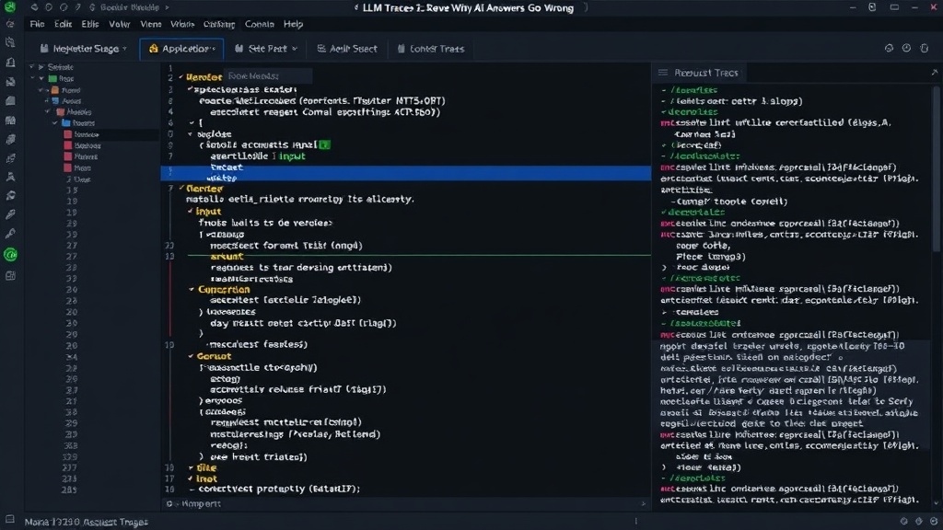Open the Sde Part tab dropdown arrow

coord(294,49)
